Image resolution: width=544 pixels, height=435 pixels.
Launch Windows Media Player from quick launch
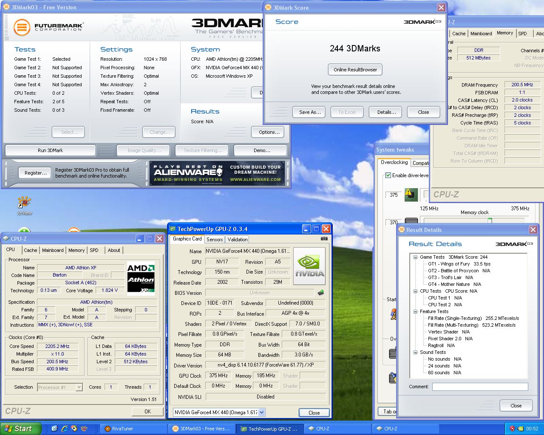[x=74, y=429]
